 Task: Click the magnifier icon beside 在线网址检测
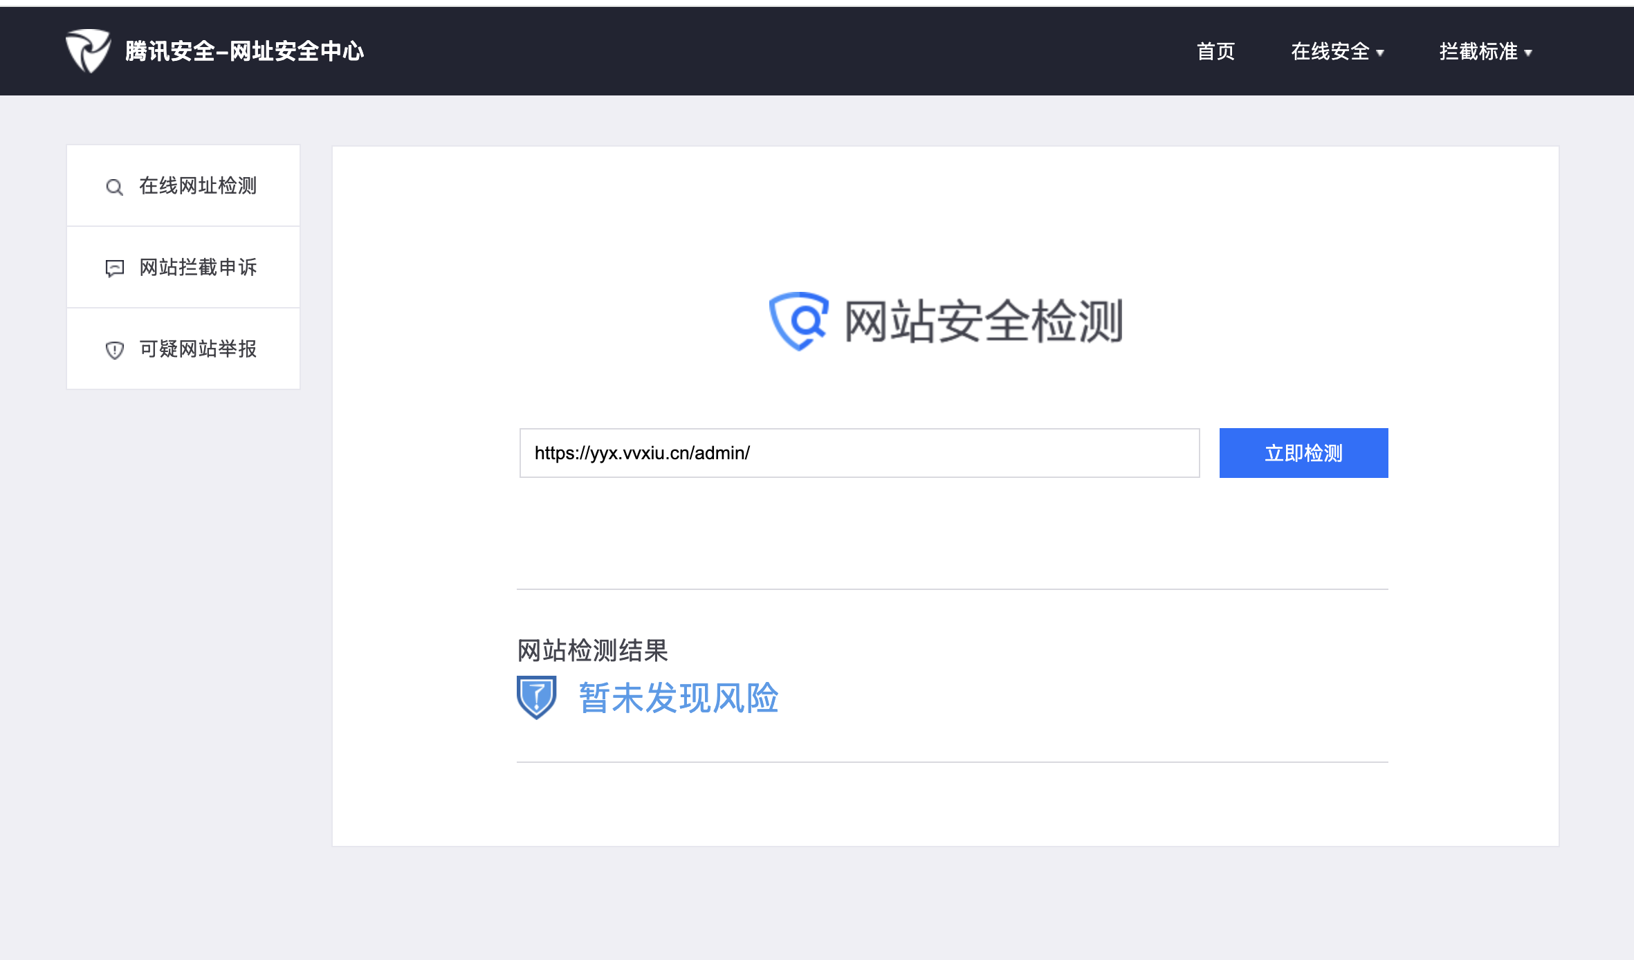[x=114, y=187]
